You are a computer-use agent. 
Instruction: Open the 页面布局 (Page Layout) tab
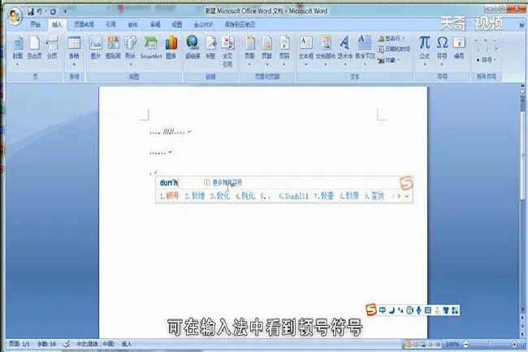click(x=84, y=24)
